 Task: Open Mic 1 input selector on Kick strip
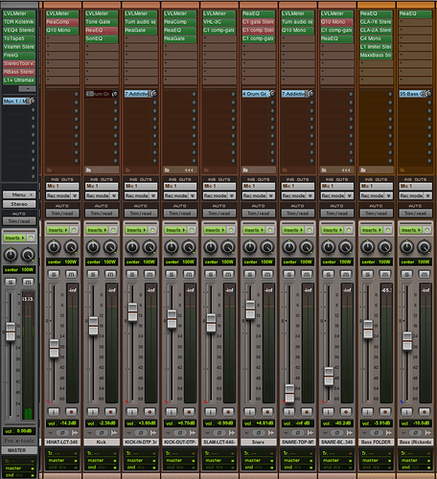102,186
